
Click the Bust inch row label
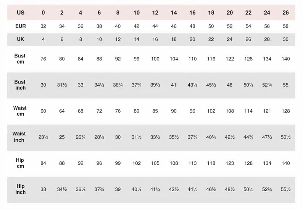tap(20, 85)
